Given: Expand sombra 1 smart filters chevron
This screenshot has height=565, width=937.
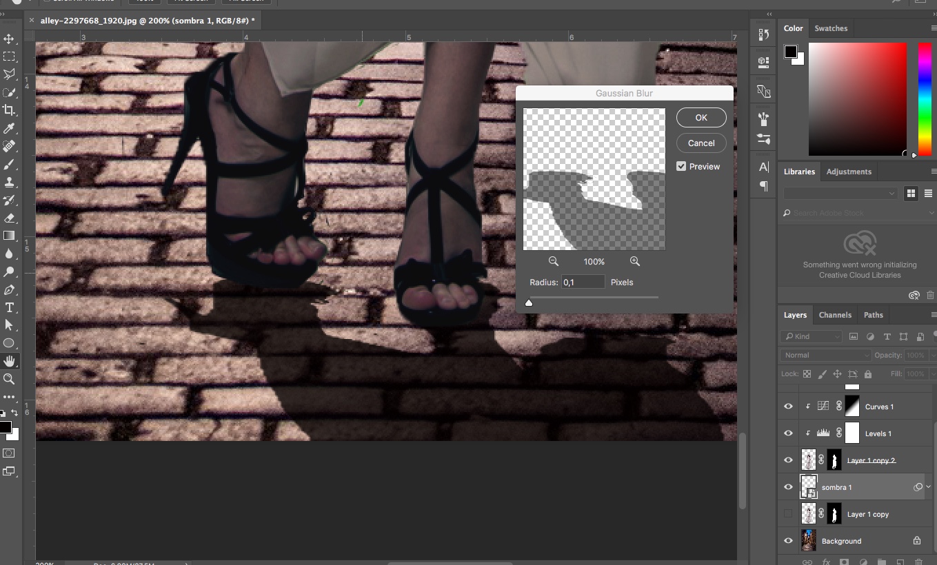Looking at the screenshot, I should (928, 487).
